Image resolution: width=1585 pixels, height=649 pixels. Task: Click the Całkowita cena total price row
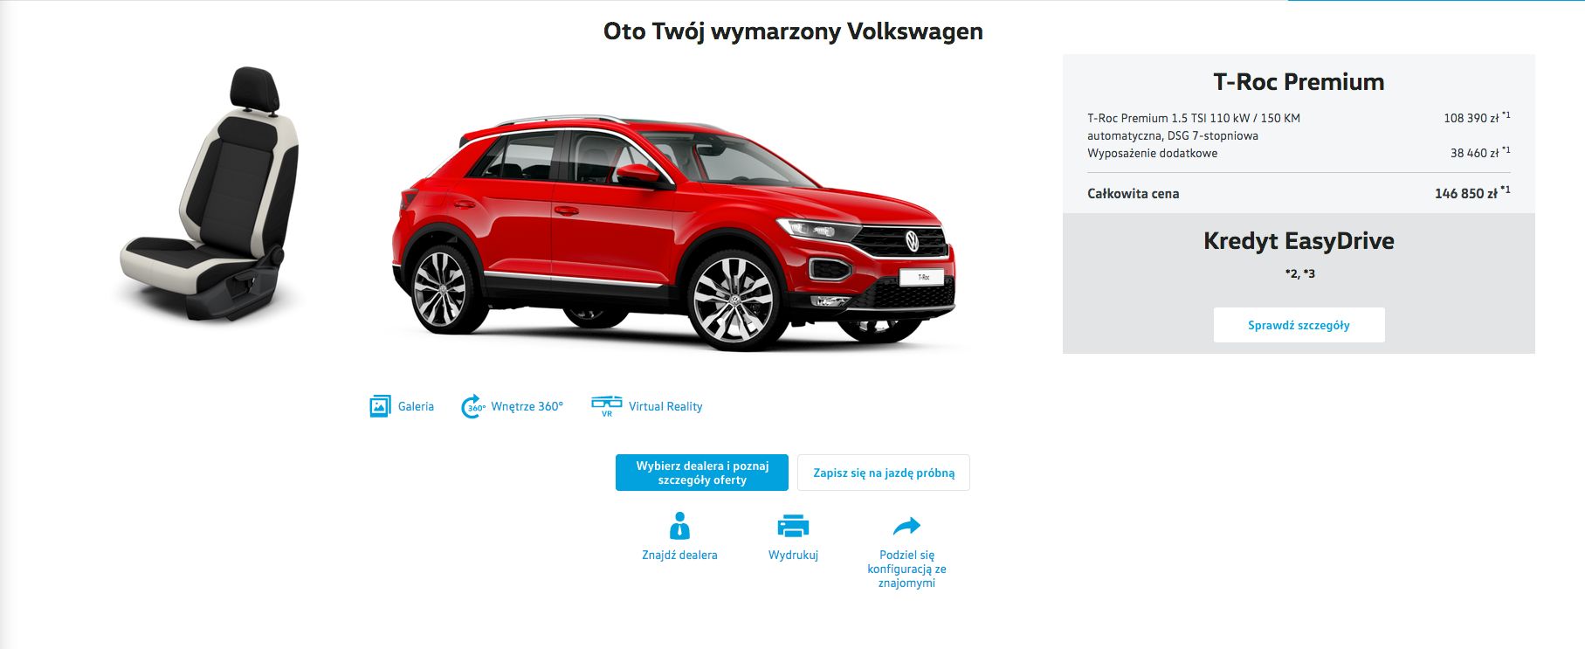point(1299,193)
